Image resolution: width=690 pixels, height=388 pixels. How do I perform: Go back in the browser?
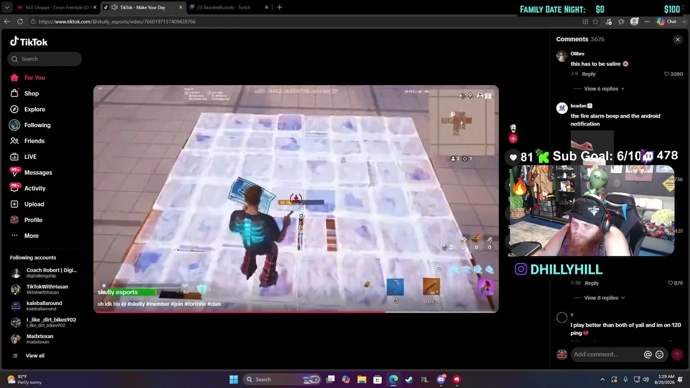[x=7, y=22]
